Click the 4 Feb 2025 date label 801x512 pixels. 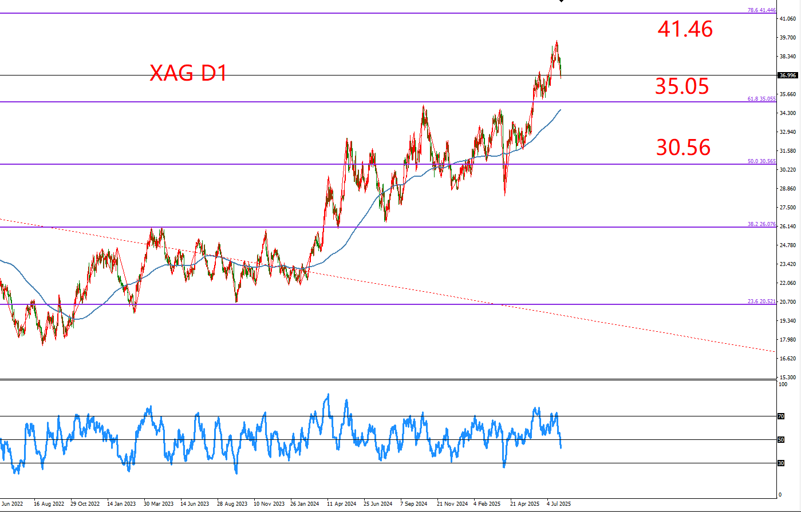487,505
